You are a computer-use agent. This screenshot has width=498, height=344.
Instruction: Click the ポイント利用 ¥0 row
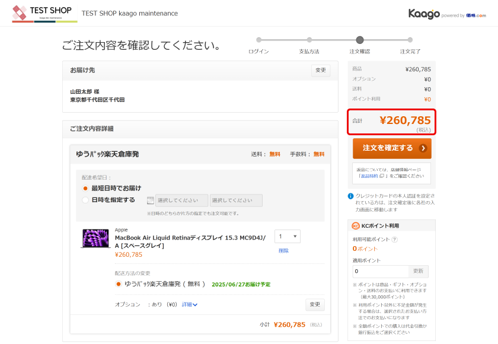[392, 99]
